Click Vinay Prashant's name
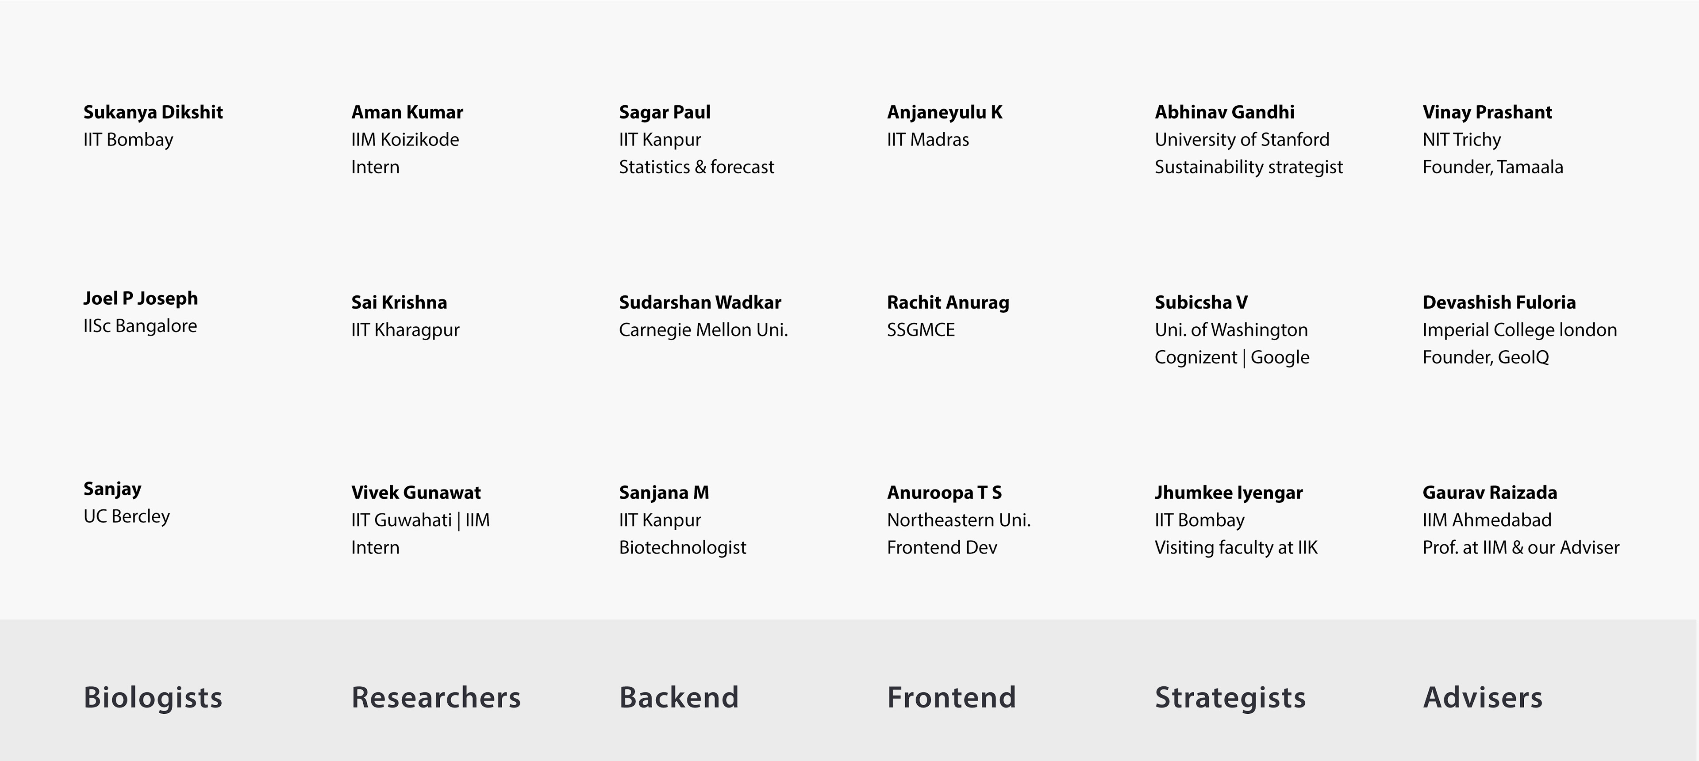This screenshot has height=761, width=1699. [1487, 112]
